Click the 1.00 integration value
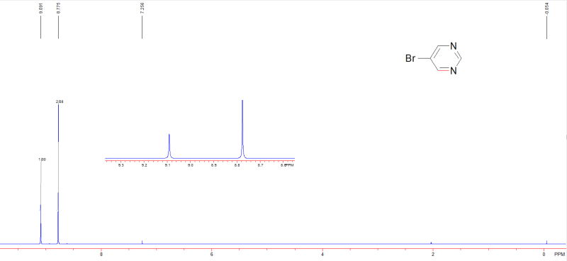The width and height of the screenshot is (567, 261). pos(43,160)
